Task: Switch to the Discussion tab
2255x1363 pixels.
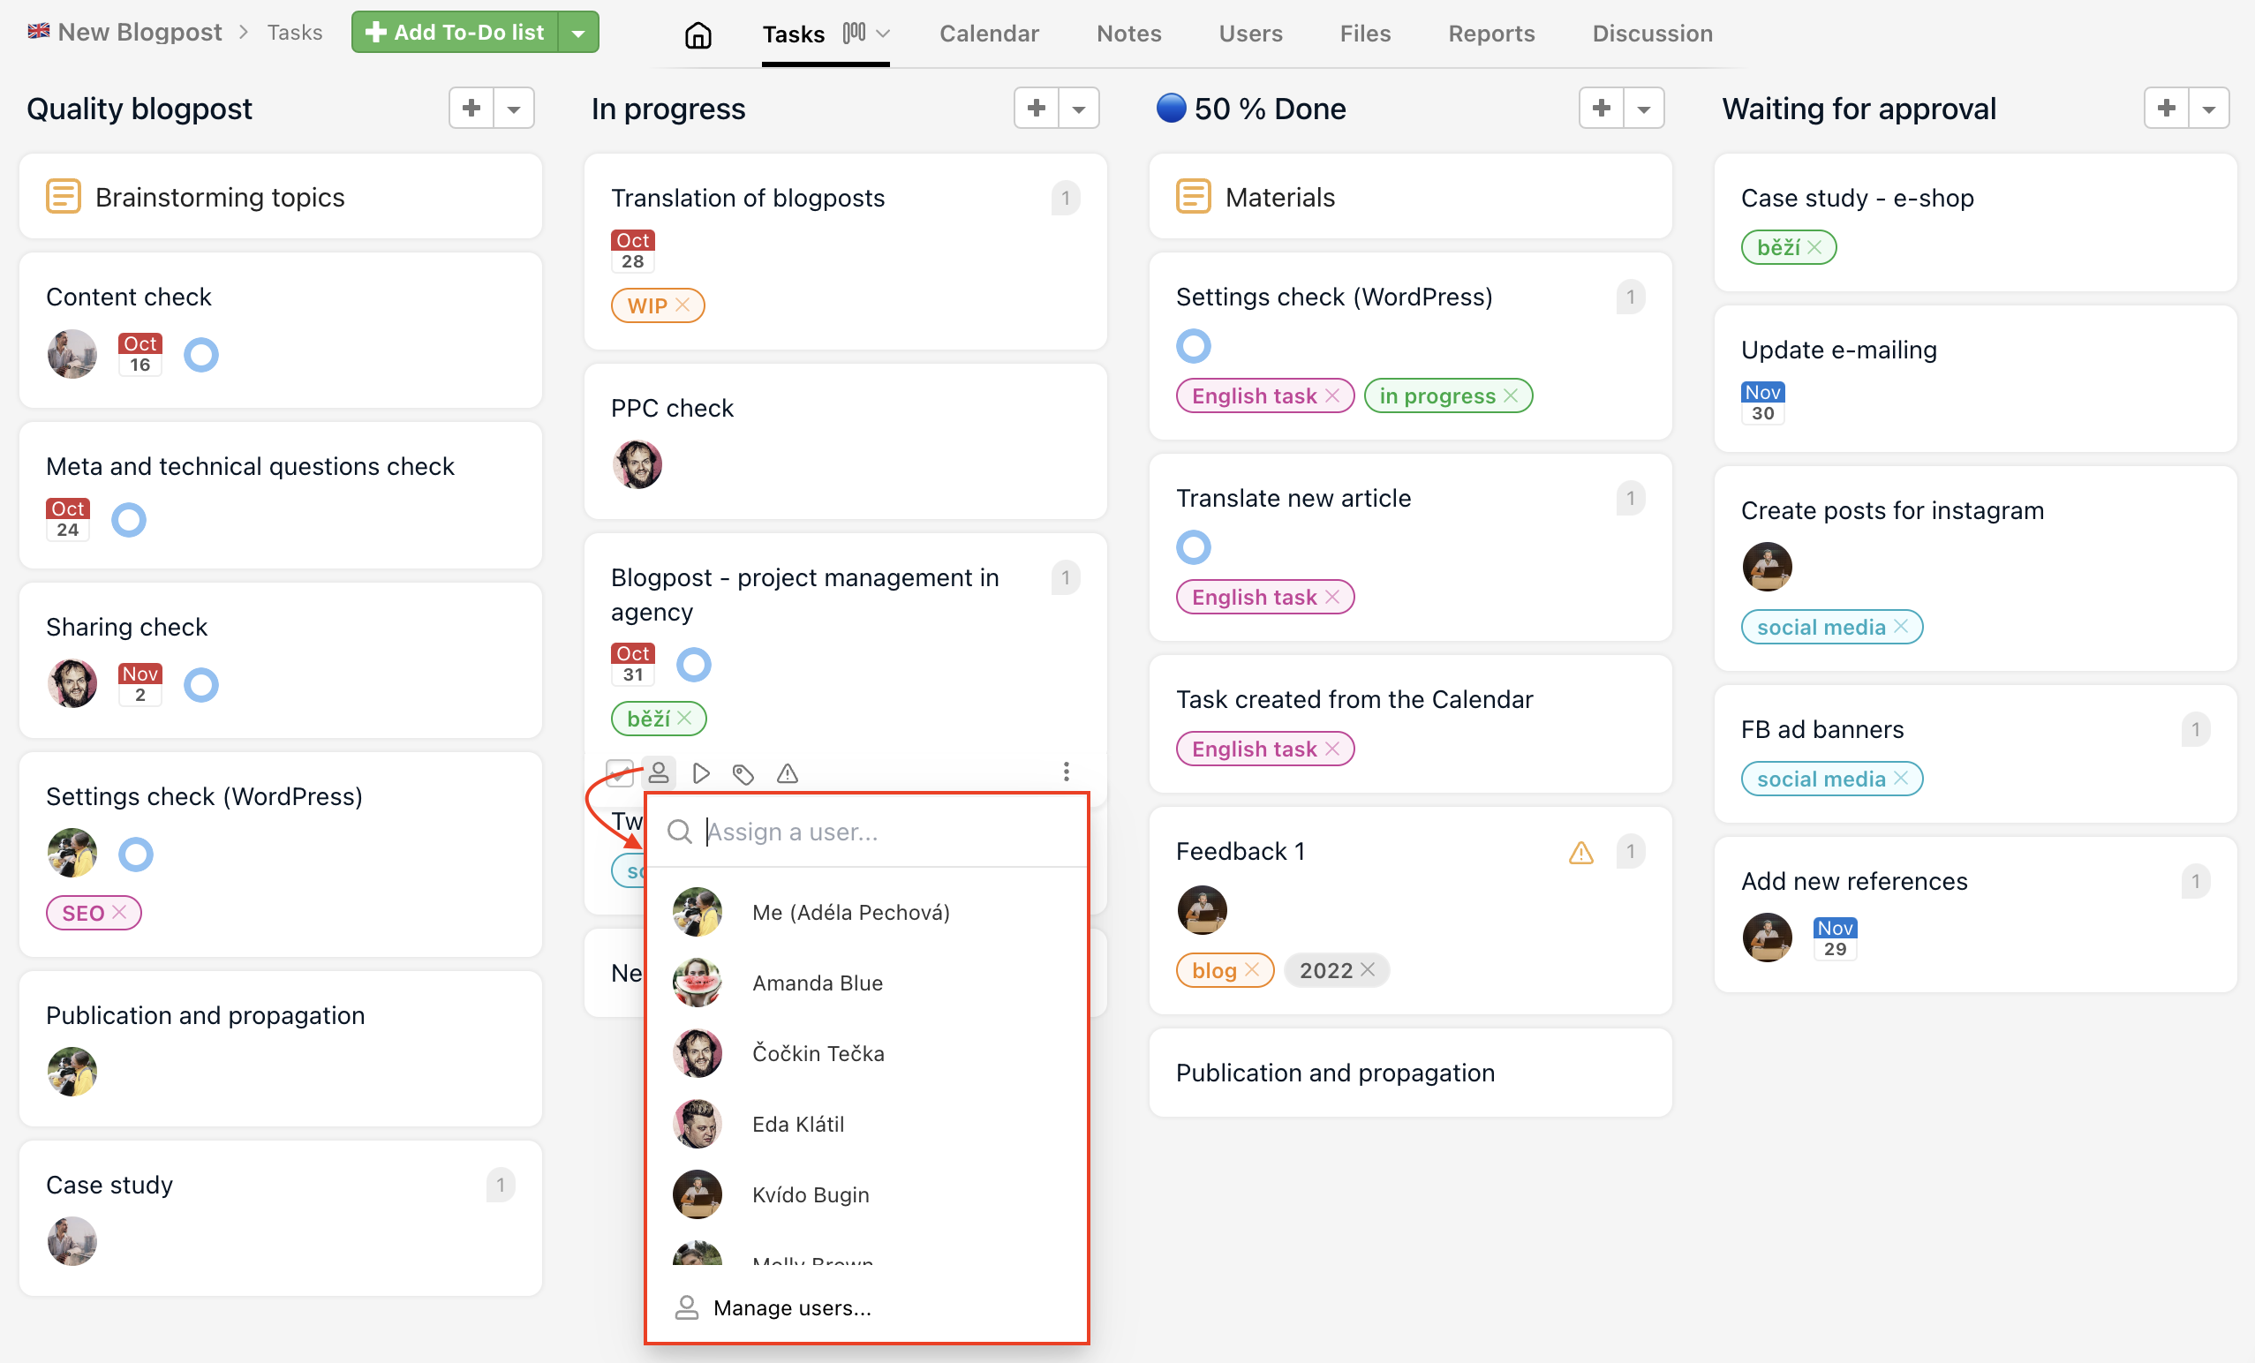Action: pyautogui.click(x=1651, y=33)
